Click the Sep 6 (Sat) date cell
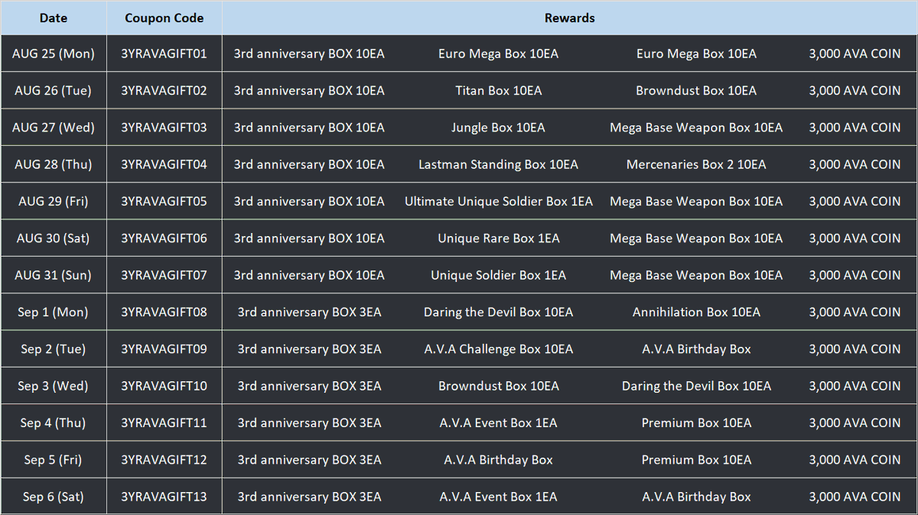Screen dimensions: 918x515 (x=53, y=497)
